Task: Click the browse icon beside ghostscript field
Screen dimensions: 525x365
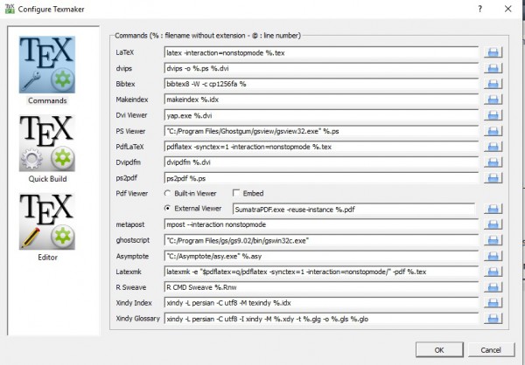Action: [493, 240]
